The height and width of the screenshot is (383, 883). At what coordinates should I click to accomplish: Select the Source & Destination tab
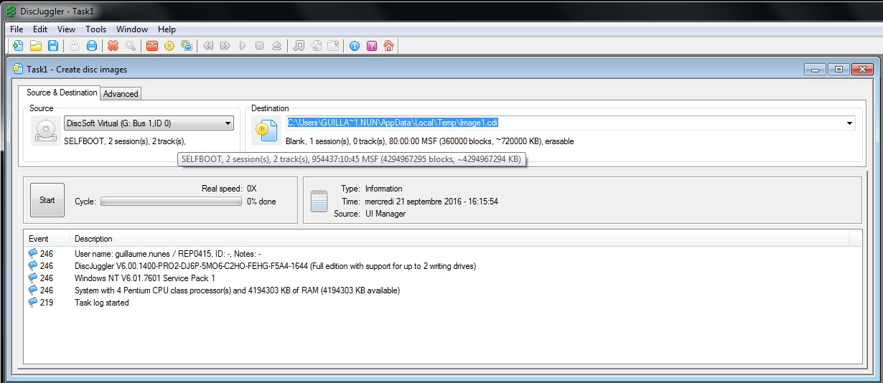pos(62,93)
